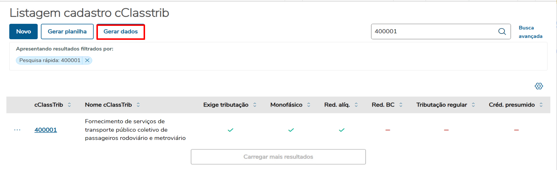This screenshot has width=557, height=170.
Task: Sort by cClassTrib column arrows
Action: [x=69, y=105]
